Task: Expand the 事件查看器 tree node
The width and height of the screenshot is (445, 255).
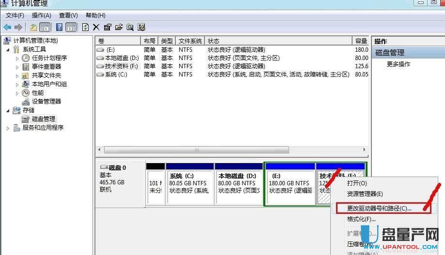Action: (x=17, y=67)
